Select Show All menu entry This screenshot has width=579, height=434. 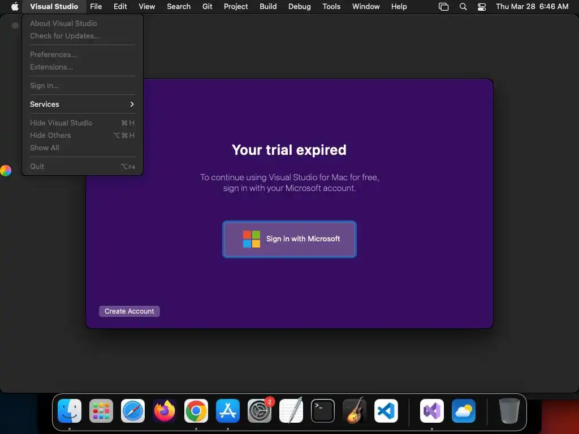point(82,147)
